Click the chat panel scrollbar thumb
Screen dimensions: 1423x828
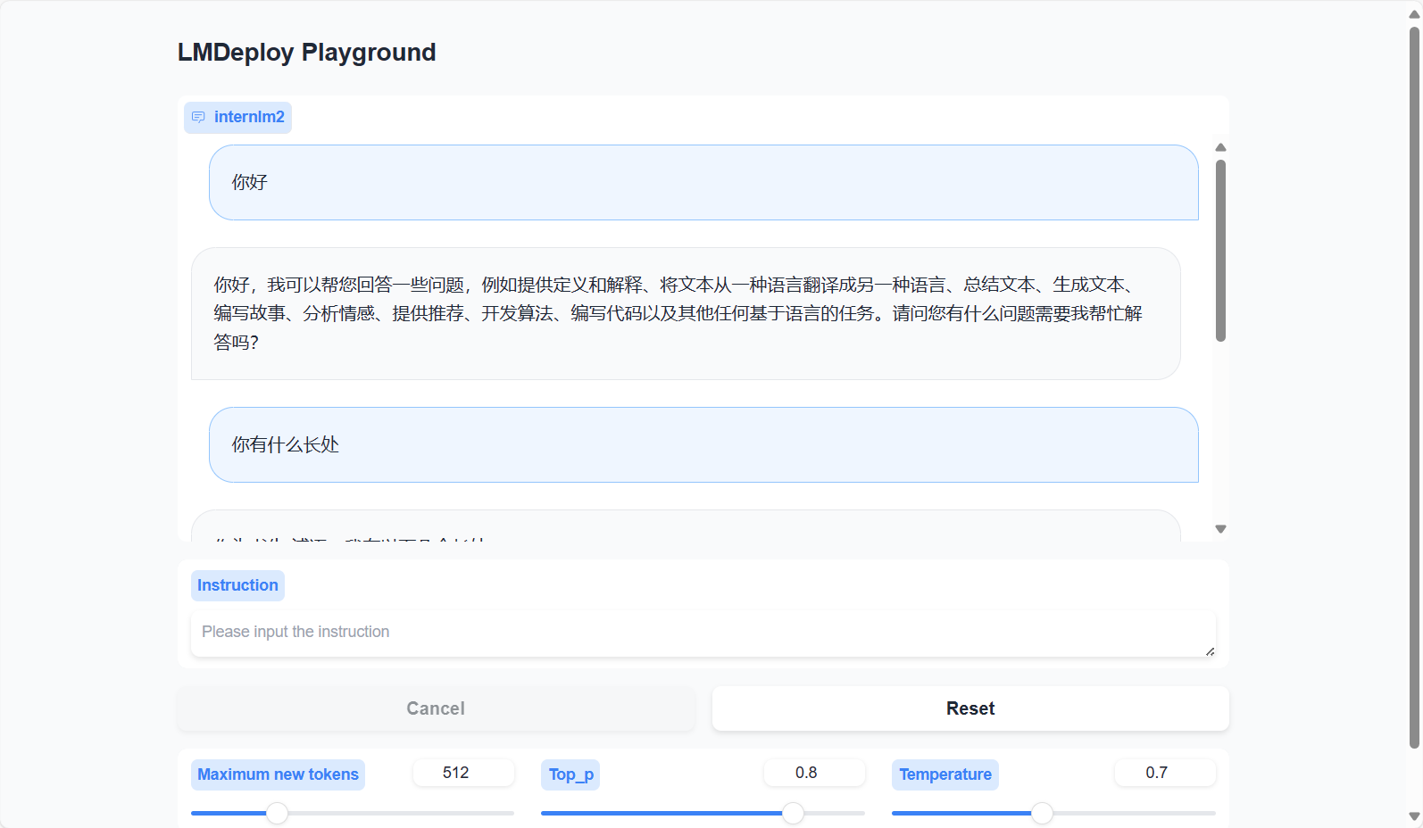(x=1220, y=250)
